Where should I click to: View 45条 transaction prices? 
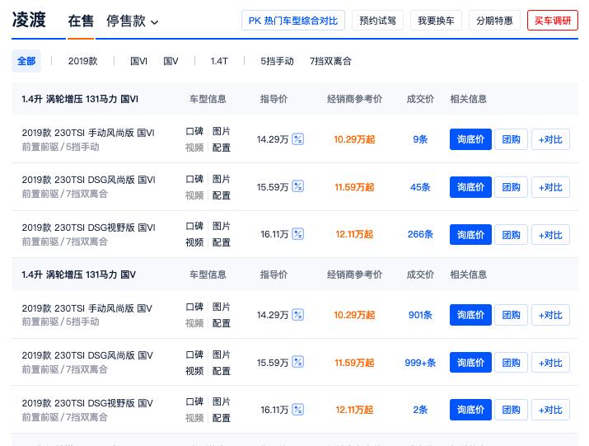pyautogui.click(x=420, y=187)
